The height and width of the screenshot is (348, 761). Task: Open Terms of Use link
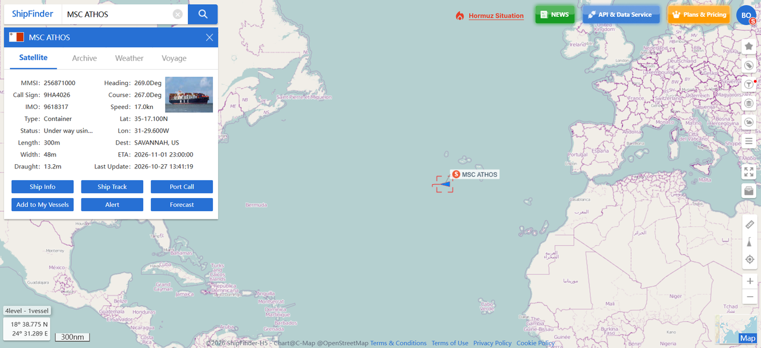tap(450, 343)
